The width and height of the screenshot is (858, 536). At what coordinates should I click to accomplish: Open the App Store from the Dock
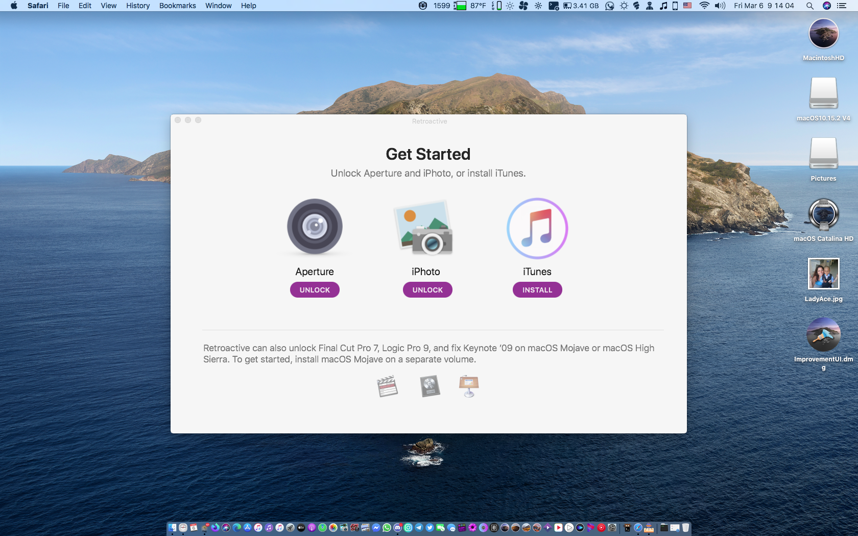(247, 528)
